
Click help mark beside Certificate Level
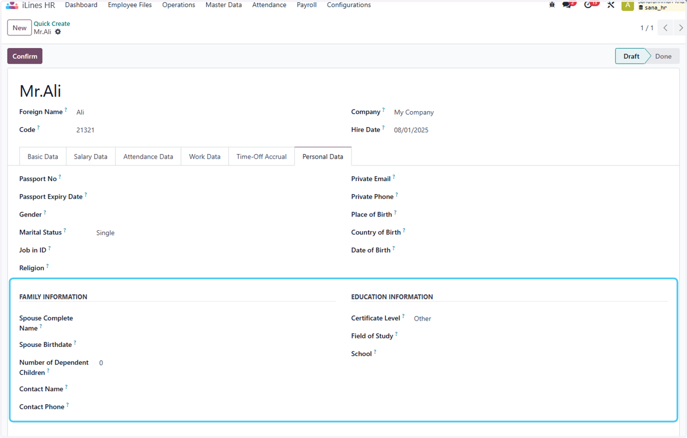403,316
